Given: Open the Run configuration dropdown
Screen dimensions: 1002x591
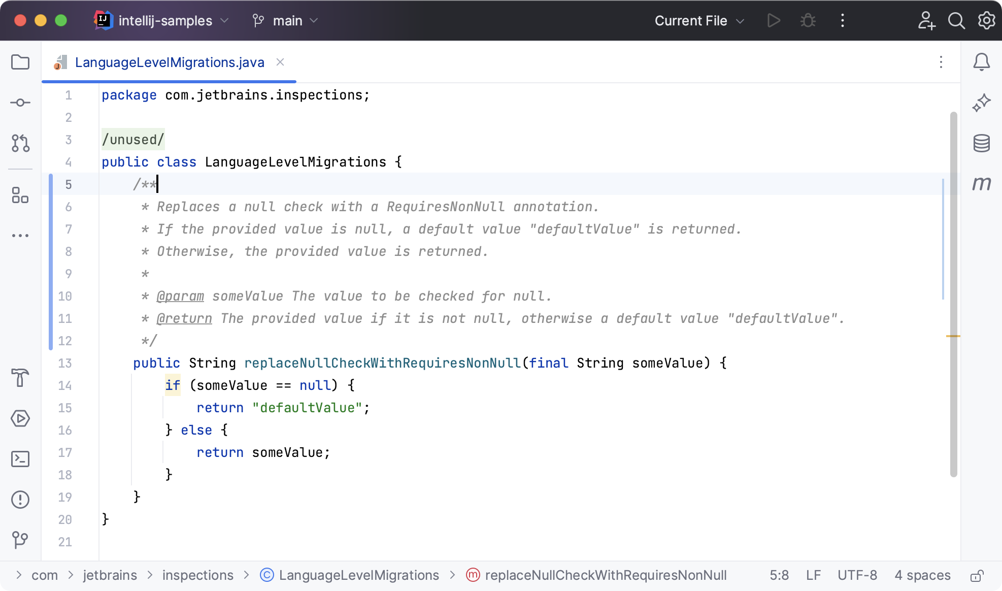Looking at the screenshot, I should (696, 20).
